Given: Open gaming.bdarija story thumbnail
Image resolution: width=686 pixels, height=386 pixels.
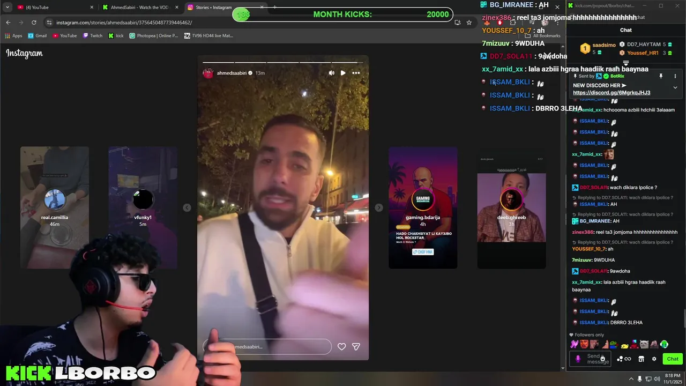Looking at the screenshot, I should coord(423,207).
